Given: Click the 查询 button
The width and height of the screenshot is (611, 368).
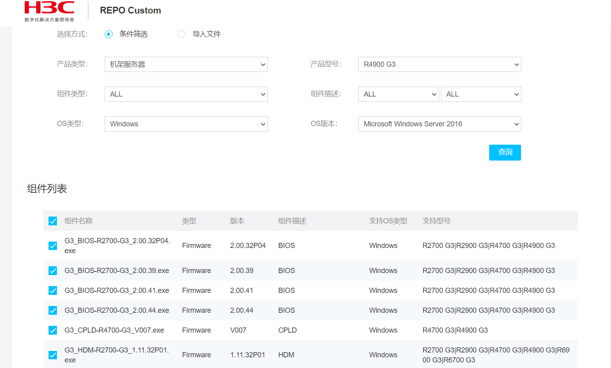Looking at the screenshot, I should 505,153.
